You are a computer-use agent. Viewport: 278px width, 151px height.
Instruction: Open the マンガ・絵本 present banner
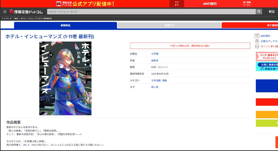267,56
